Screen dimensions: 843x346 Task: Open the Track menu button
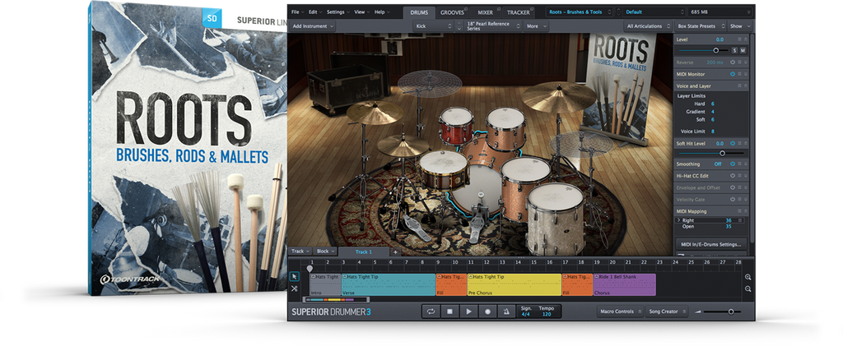tap(300, 251)
